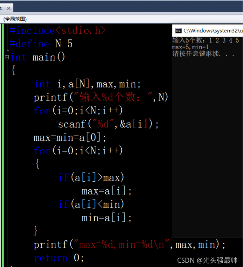This screenshot has height=267, width=243.
Task: Click the console window icon
Action: tap(178, 31)
